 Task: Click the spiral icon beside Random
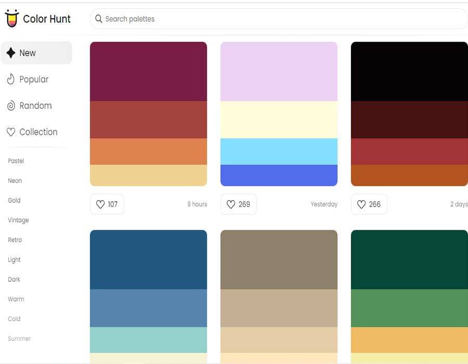tap(11, 106)
